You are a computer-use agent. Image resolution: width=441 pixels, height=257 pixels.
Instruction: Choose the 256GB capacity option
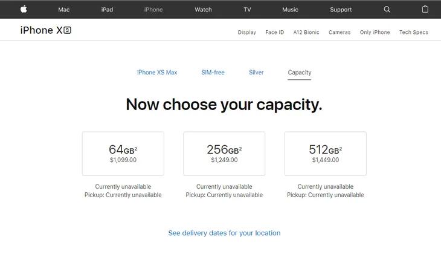224,154
